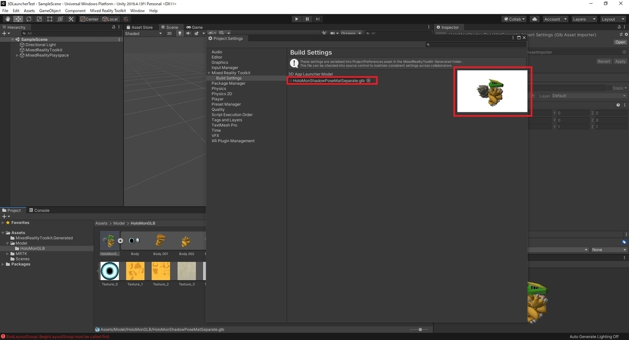Toggle pivot mode Center button

[89, 19]
